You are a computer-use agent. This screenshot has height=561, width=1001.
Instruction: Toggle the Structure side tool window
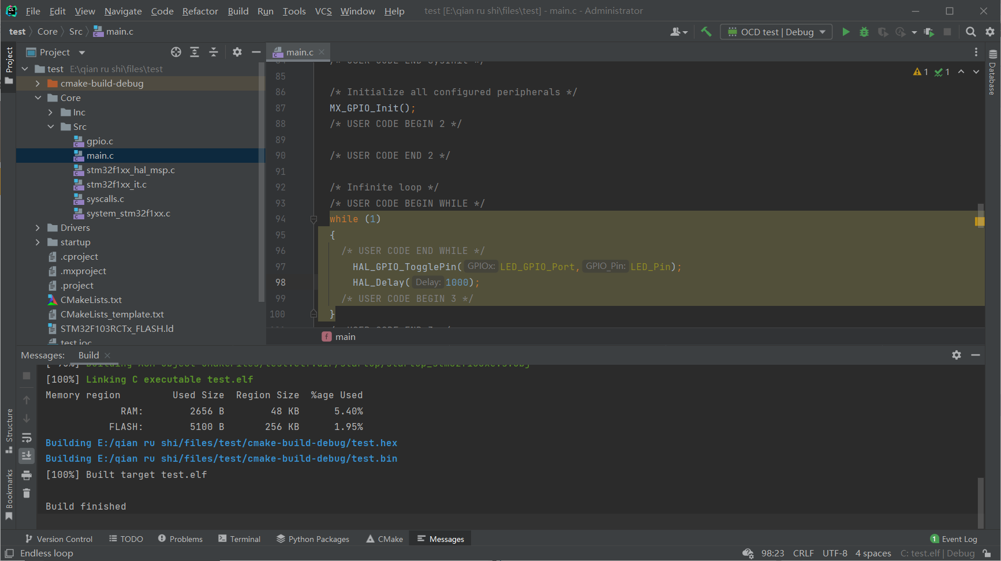[9, 431]
